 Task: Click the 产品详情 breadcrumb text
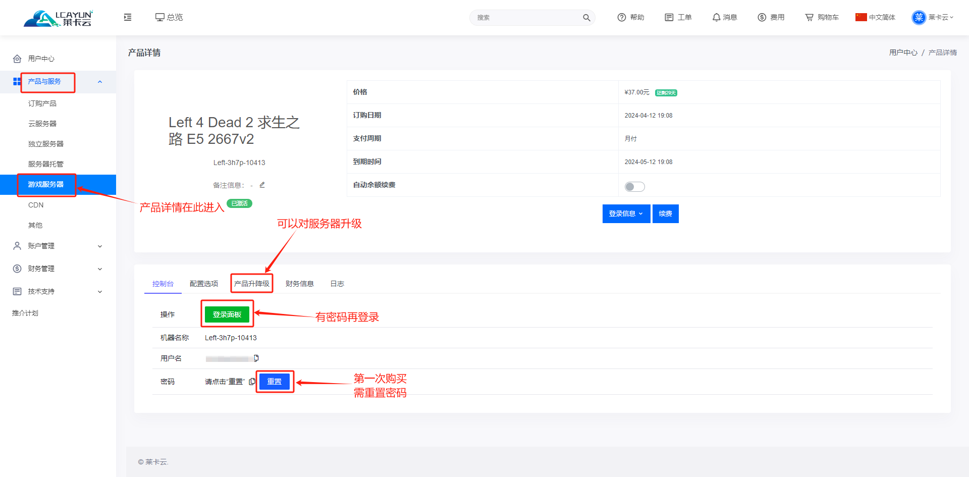(x=943, y=52)
